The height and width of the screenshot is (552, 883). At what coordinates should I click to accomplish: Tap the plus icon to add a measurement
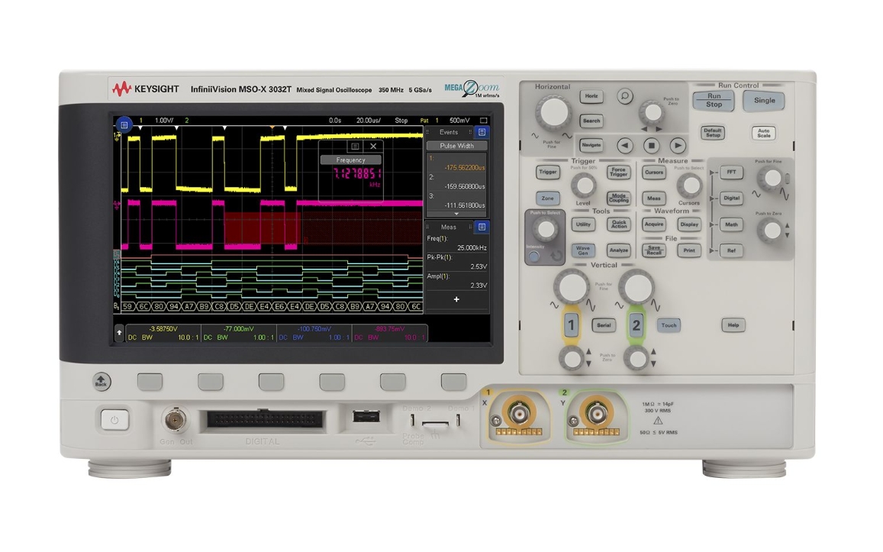[456, 299]
